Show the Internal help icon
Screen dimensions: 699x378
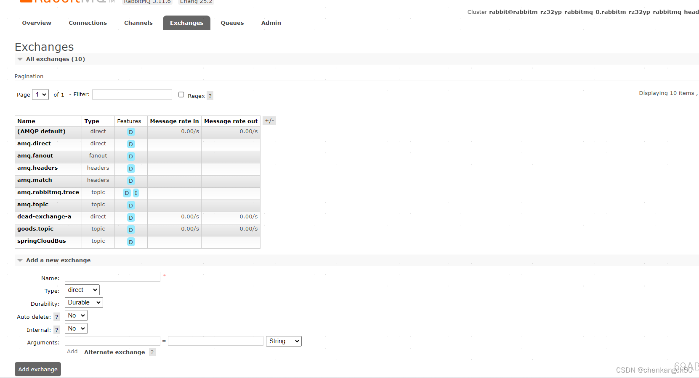[x=57, y=330]
